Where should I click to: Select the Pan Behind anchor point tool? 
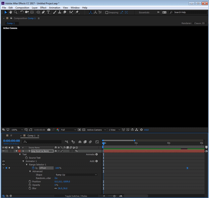(32, 12)
